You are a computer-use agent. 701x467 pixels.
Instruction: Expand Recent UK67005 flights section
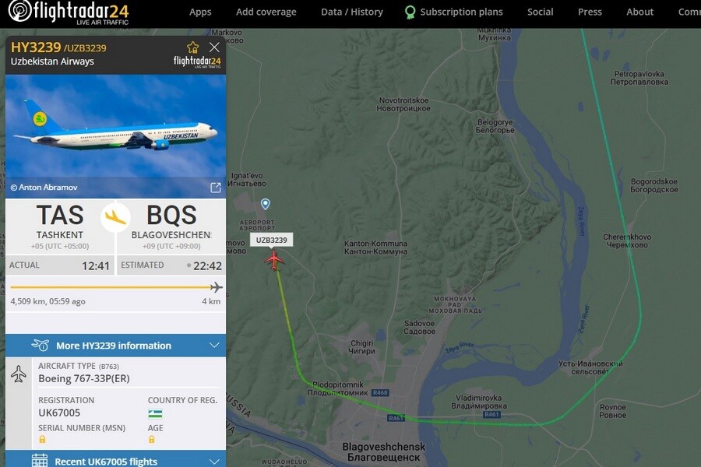coord(115,460)
